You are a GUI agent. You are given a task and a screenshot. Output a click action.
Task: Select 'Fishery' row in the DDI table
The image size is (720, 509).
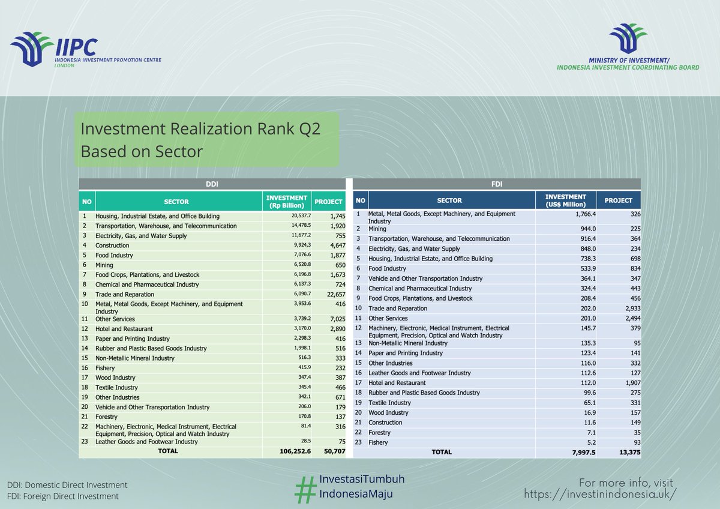(x=212, y=368)
